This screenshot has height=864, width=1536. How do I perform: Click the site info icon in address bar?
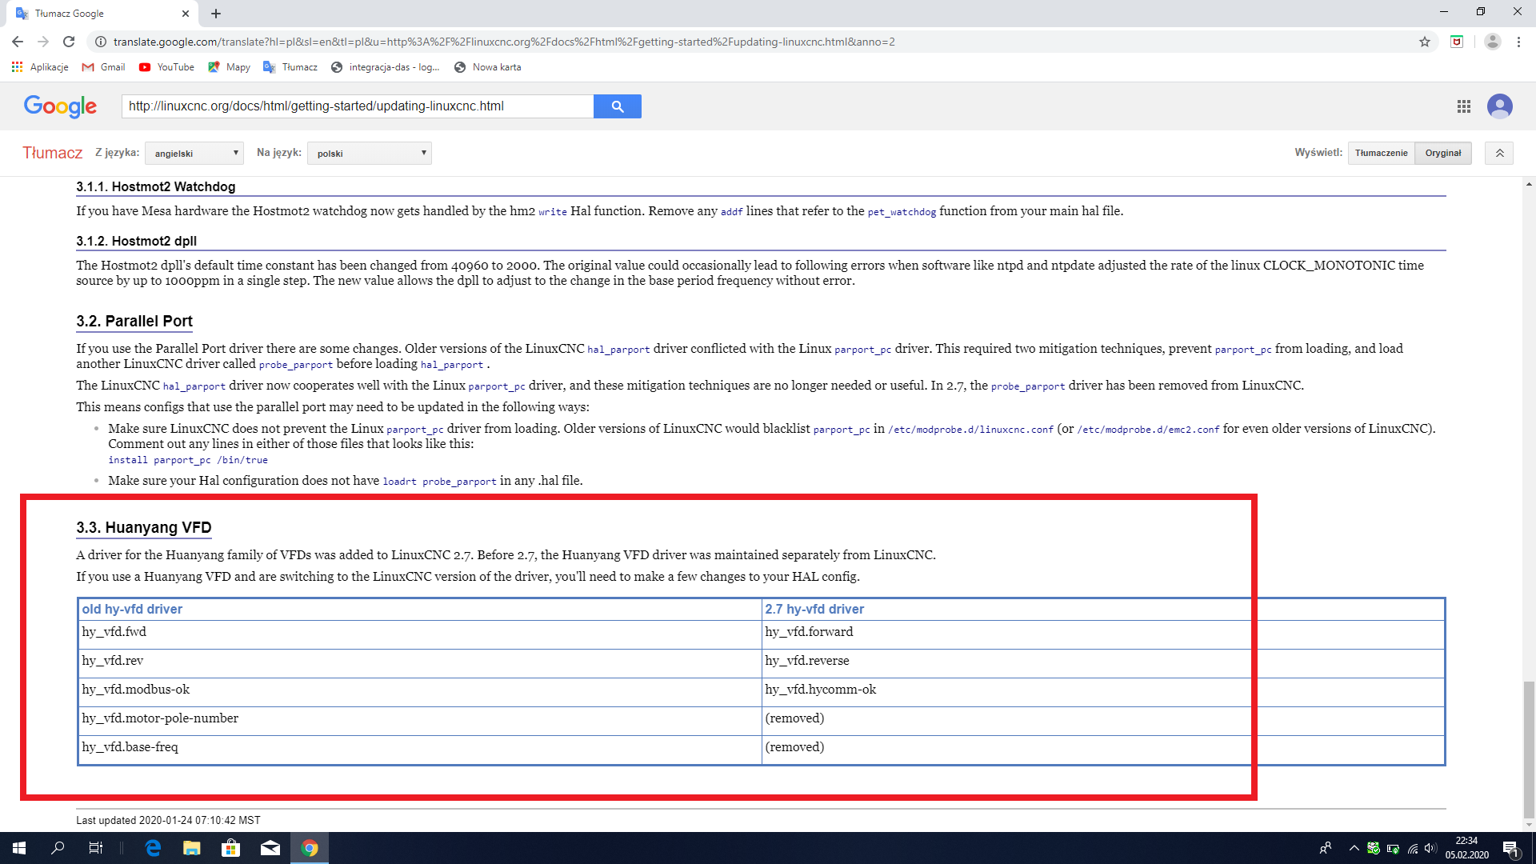tap(101, 42)
